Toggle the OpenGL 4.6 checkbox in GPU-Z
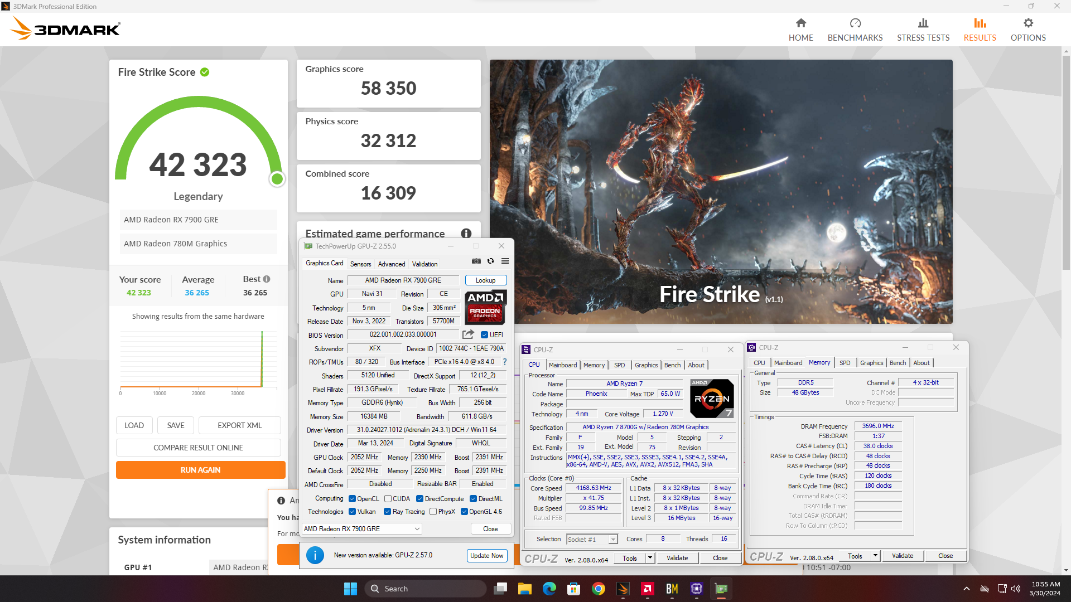The width and height of the screenshot is (1071, 602). pos(464,512)
